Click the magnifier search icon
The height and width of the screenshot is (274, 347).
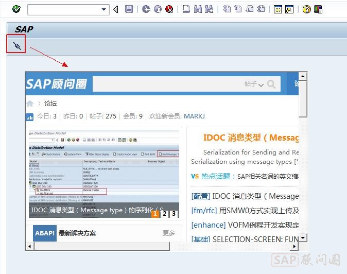point(271,84)
